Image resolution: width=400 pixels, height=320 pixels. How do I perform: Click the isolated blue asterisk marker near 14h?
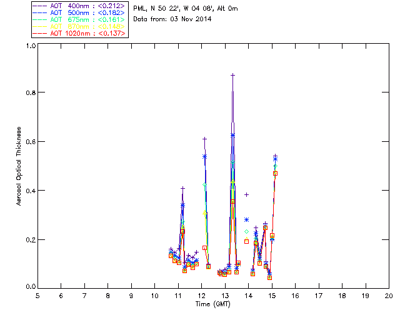click(x=246, y=220)
